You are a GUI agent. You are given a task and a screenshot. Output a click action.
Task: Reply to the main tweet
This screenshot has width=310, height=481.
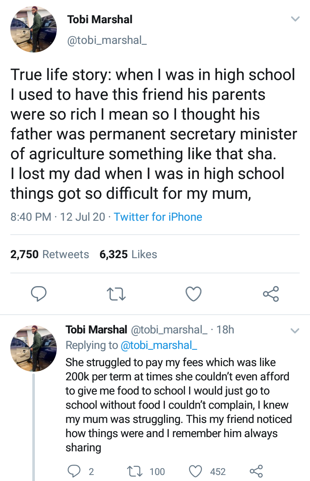(39, 294)
